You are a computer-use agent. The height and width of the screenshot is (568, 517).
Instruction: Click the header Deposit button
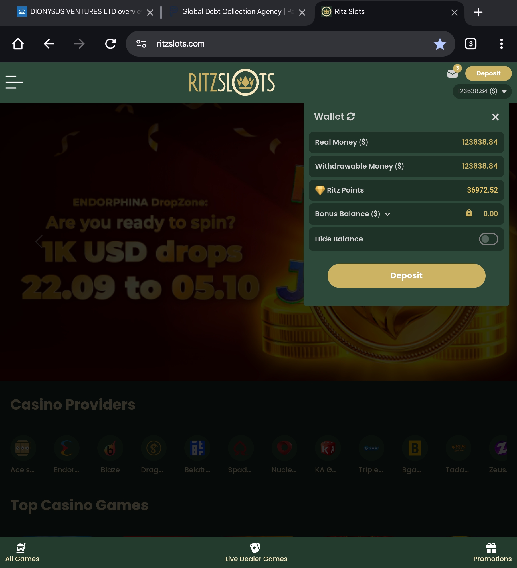[x=488, y=73]
